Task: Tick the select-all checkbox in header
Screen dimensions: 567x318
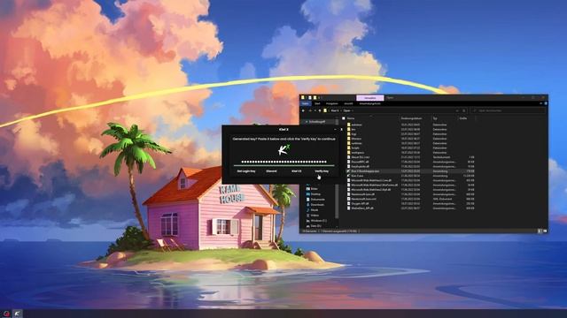Action: pyautogui.click(x=344, y=118)
